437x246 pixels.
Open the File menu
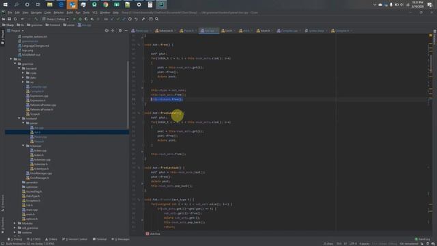[10, 12]
